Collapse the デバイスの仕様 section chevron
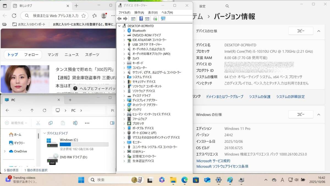The width and height of the screenshot is (330, 186). point(319,31)
